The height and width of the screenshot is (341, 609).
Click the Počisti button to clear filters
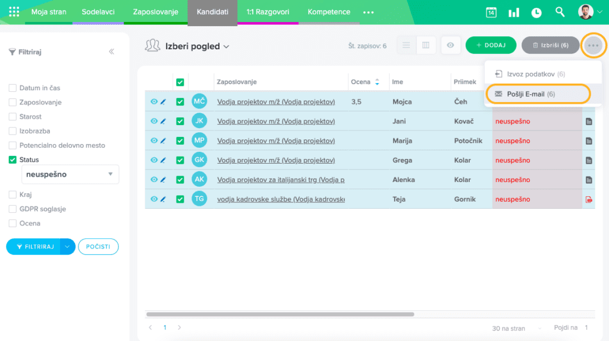(98, 247)
